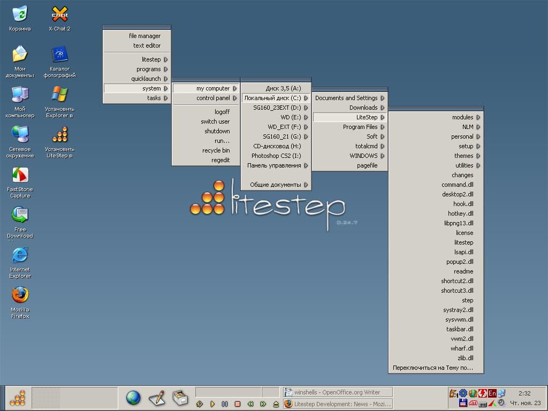
Task: Expand the Program Files folder submenu
Action: point(349,127)
